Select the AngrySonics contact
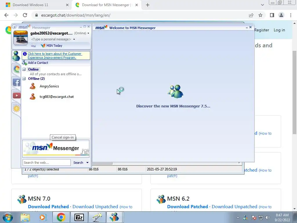This screenshot has height=223, width=297. tap(49, 86)
